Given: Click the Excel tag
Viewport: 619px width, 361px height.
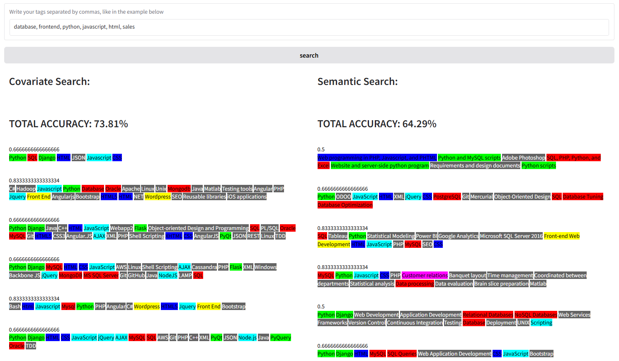Looking at the screenshot, I should point(323,166).
